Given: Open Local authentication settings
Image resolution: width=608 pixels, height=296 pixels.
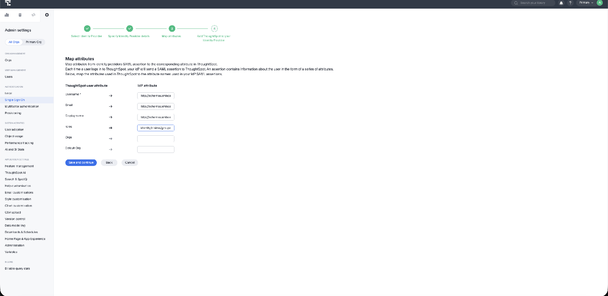Looking at the screenshot, I should click(x=8, y=93).
